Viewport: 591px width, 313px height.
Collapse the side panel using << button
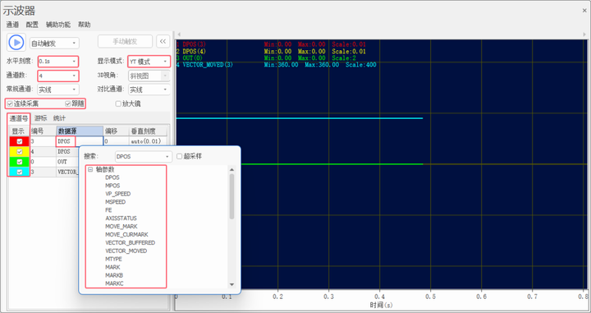pos(163,41)
